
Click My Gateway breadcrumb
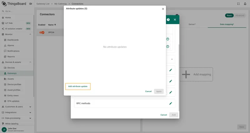click(x=61, y=4)
